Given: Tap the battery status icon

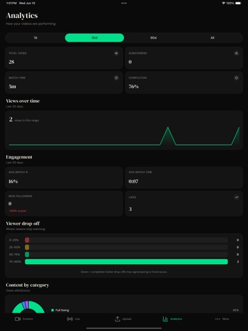Looking at the screenshot, I should (238, 3).
